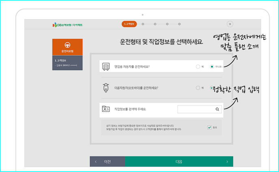Open the 1. 고객정보 sidebar section

[67, 63]
